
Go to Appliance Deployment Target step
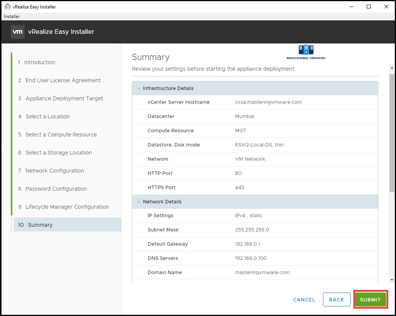coord(64,98)
